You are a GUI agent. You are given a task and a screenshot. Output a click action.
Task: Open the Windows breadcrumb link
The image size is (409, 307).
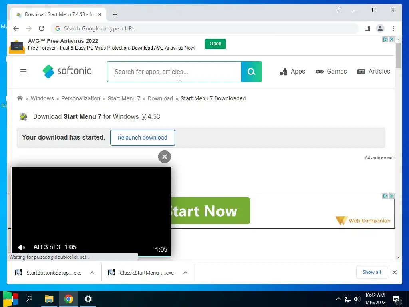pyautogui.click(x=42, y=98)
